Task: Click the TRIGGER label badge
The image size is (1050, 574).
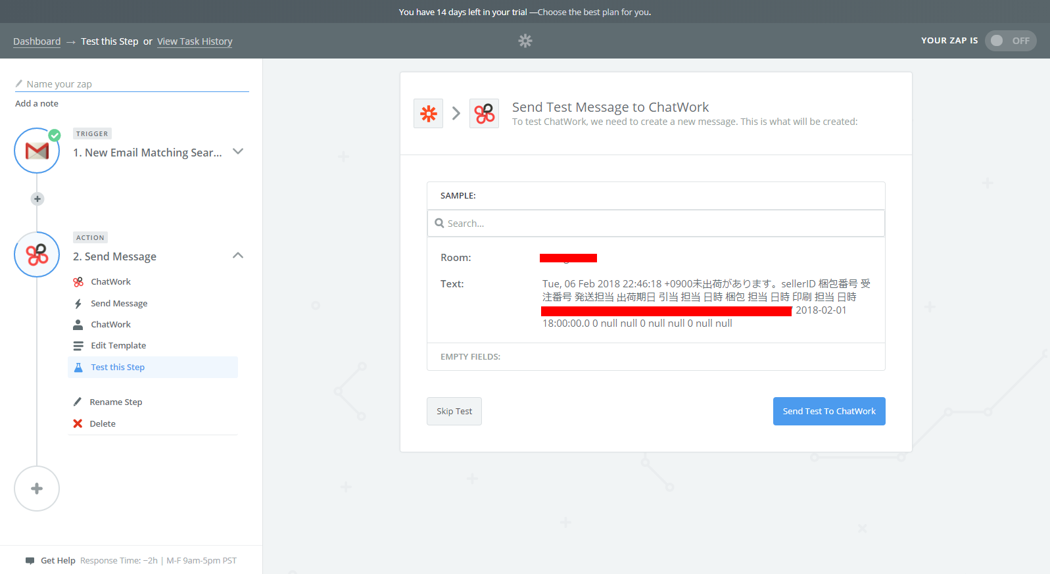Action: pyautogui.click(x=92, y=133)
